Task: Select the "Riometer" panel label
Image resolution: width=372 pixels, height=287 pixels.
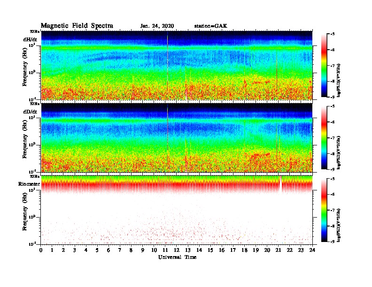Action: [29, 184]
